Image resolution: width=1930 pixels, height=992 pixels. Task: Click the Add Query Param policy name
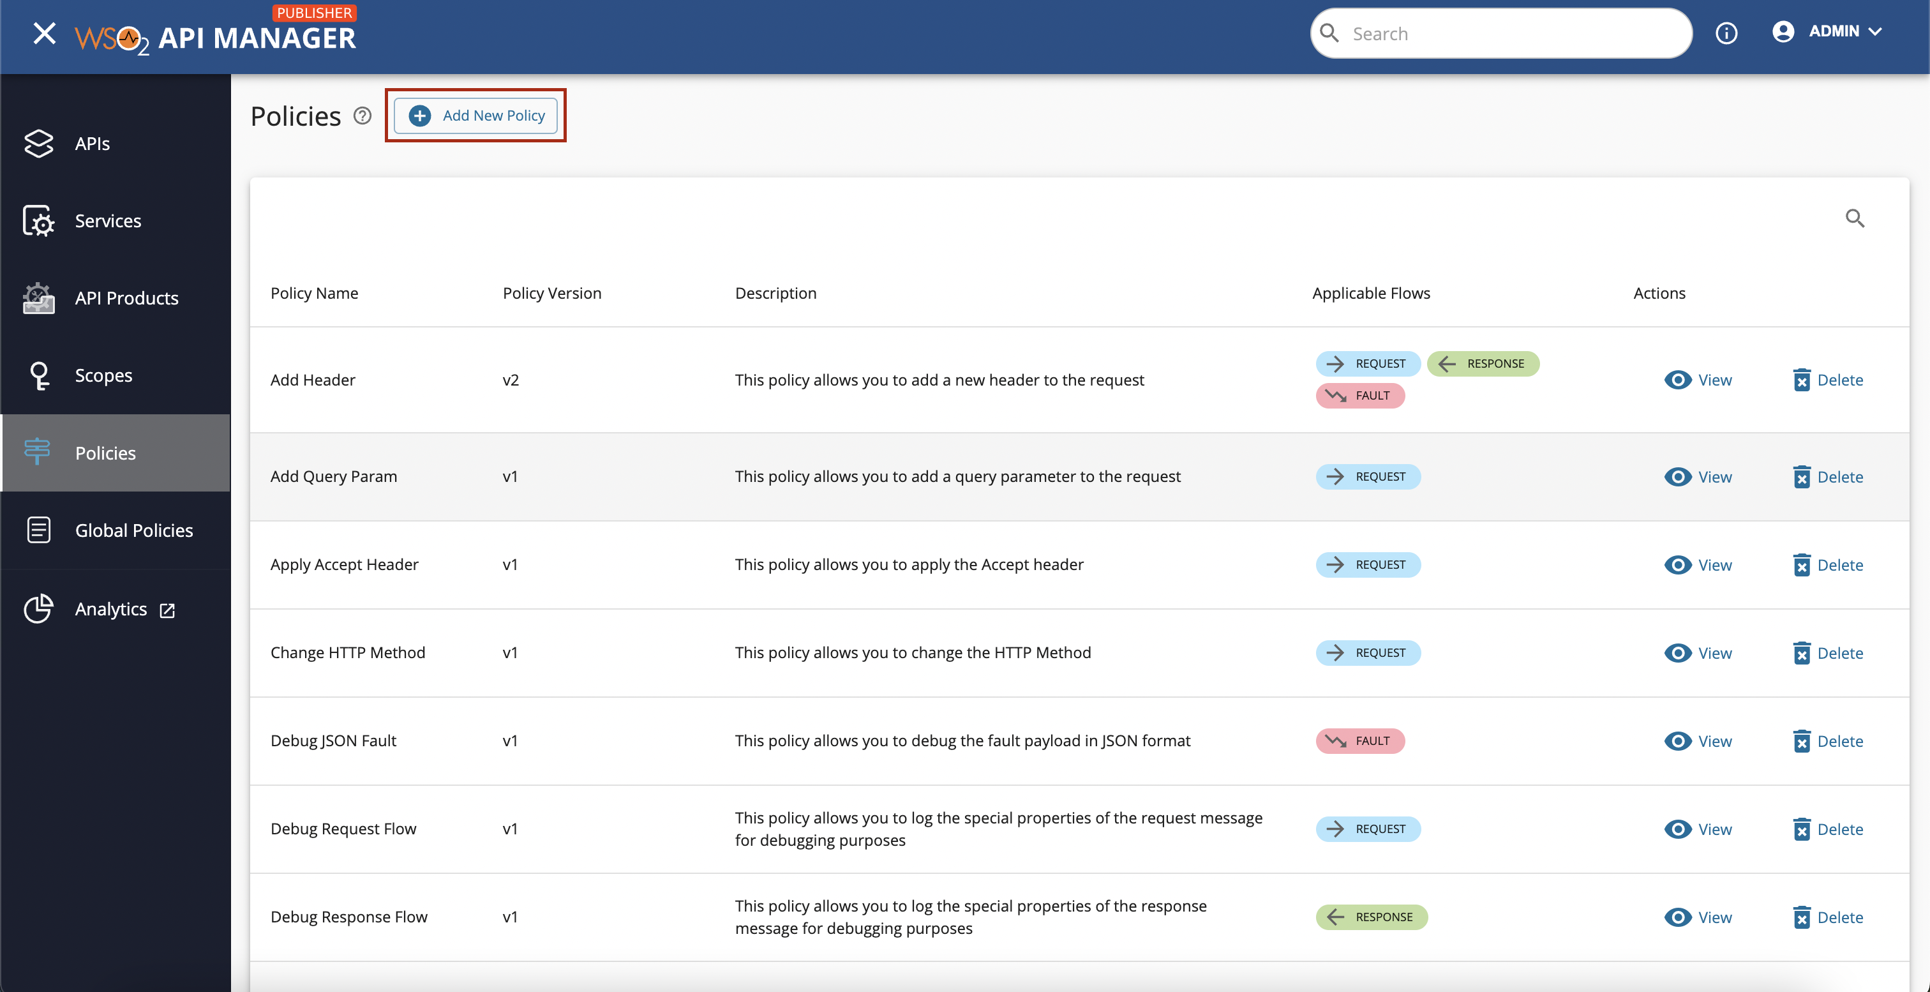click(x=333, y=476)
